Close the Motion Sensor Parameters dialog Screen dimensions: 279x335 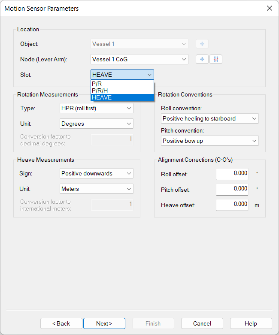click(269, 9)
